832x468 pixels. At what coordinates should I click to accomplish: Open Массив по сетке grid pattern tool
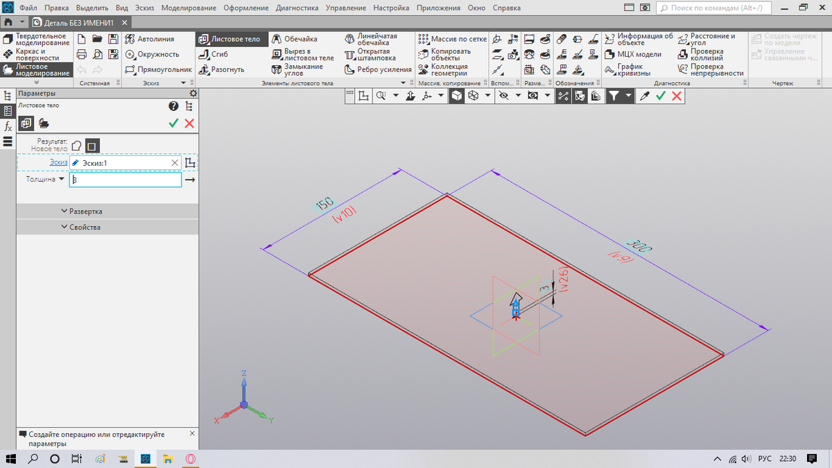click(453, 40)
